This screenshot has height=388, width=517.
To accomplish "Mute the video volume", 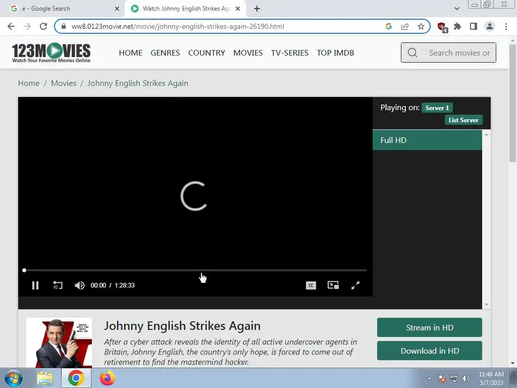I will [x=79, y=285].
